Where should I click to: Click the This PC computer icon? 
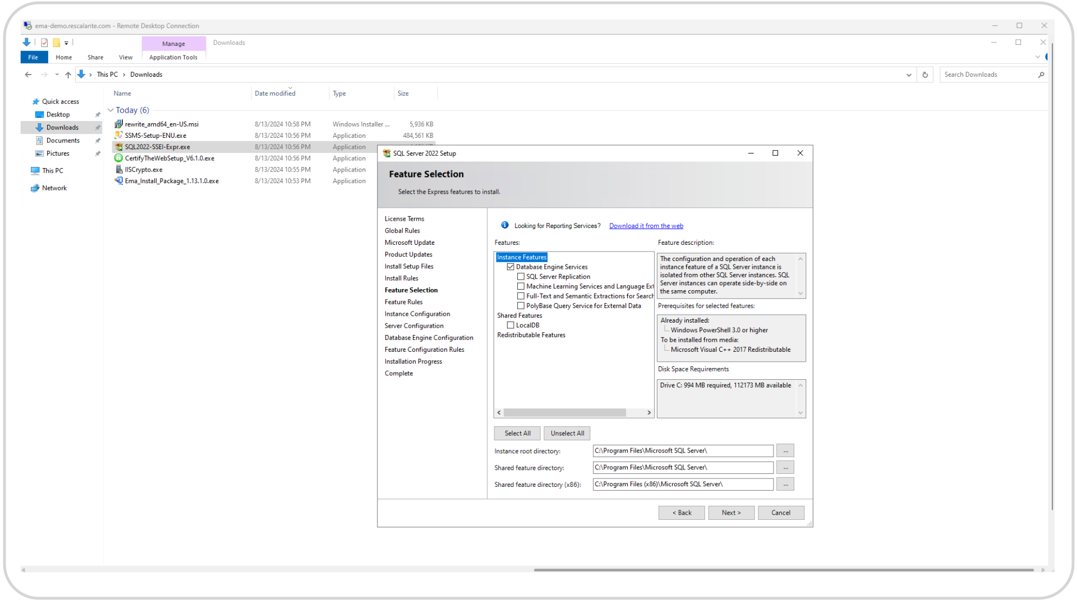pos(35,170)
